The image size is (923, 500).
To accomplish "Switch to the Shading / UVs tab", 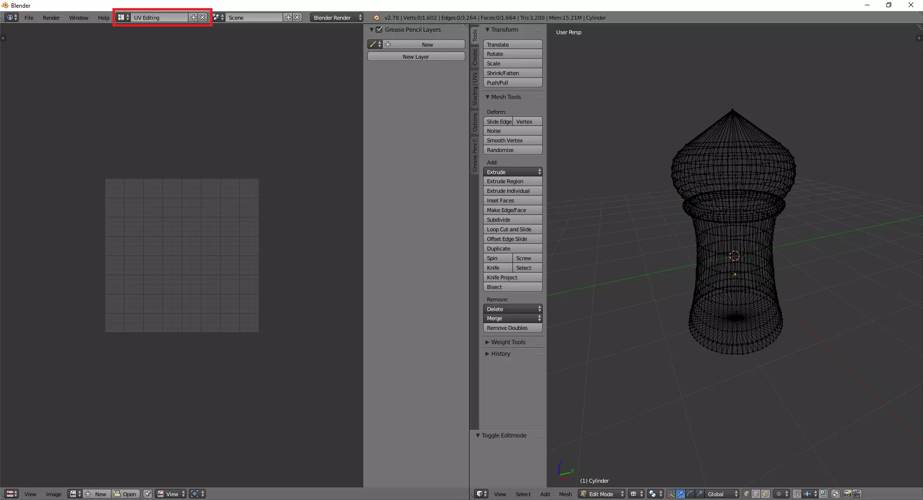I will click(475, 89).
